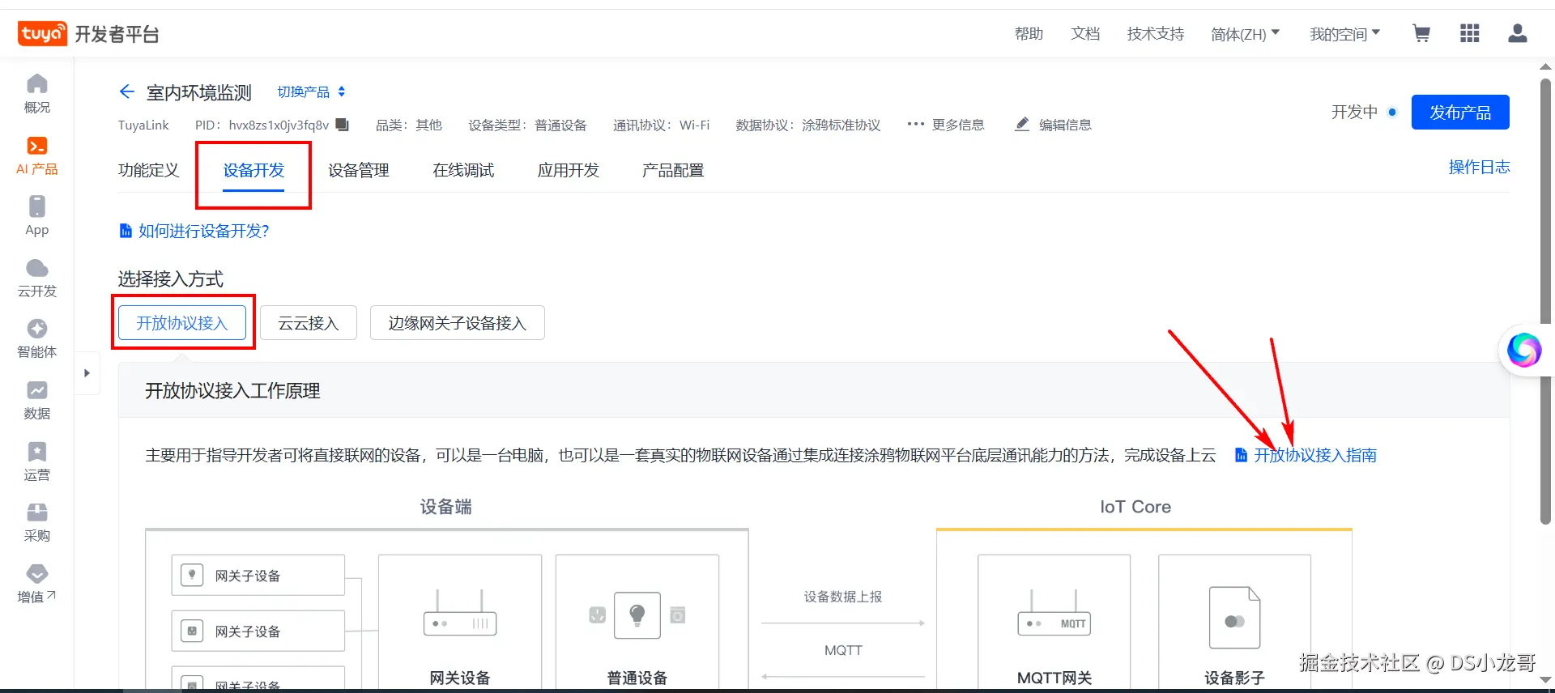This screenshot has width=1555, height=693.
Task: Switch to the 应用开发 tab
Action: (x=569, y=170)
